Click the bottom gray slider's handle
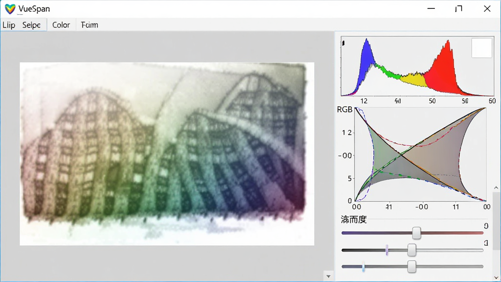Image resolution: width=501 pixels, height=282 pixels. 412,266
